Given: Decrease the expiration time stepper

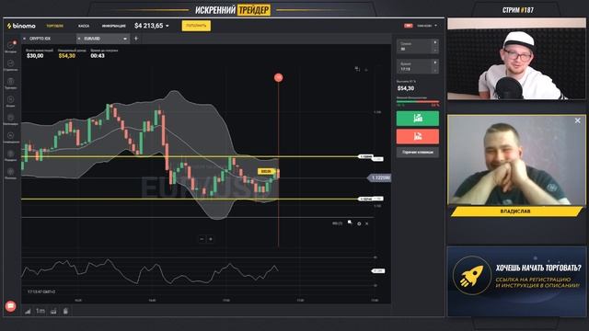Looking at the screenshot, I should click(x=435, y=70).
